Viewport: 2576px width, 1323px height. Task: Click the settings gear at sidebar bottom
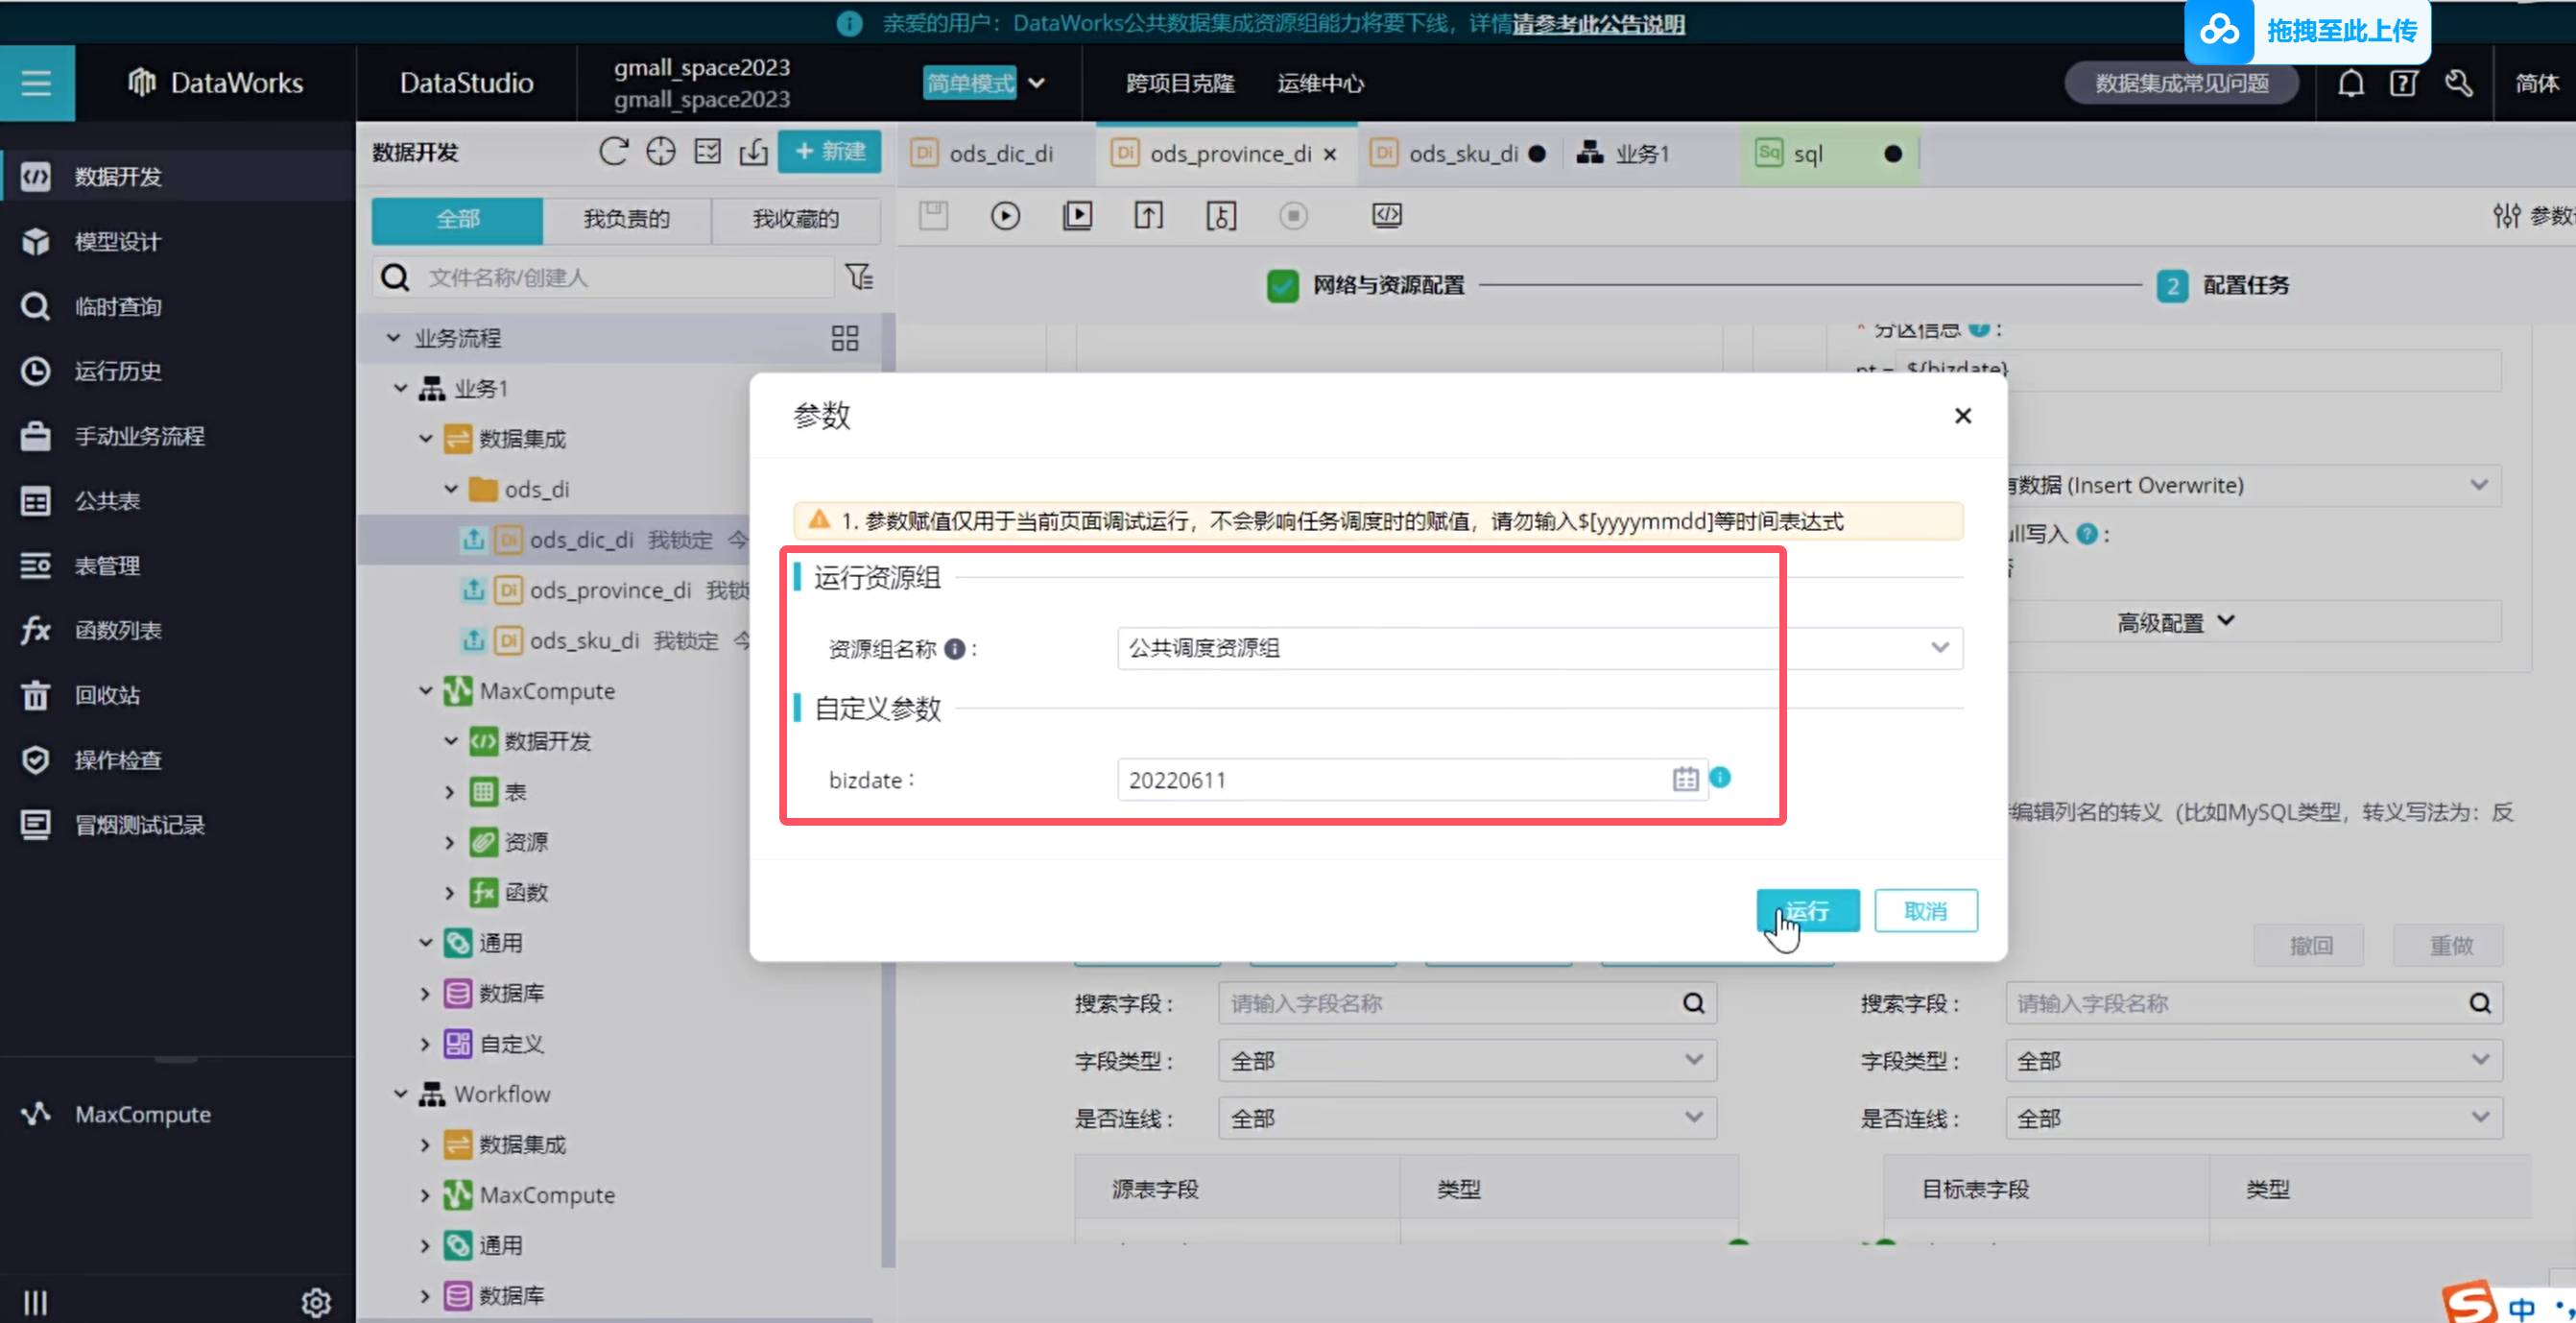(x=316, y=1301)
